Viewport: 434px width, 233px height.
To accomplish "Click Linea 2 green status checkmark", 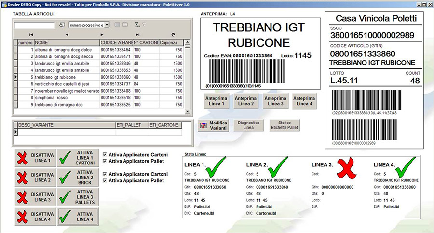I will 278,167.
